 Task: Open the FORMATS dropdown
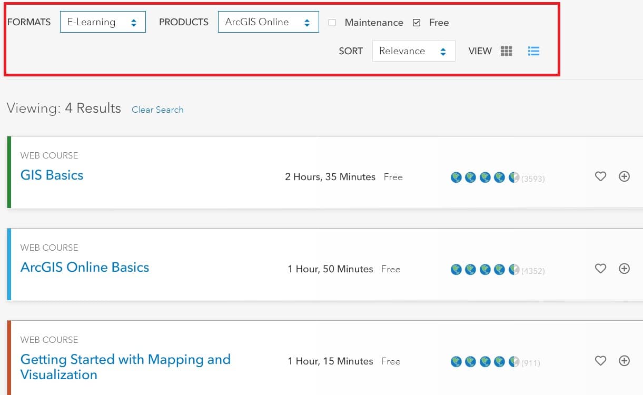(103, 22)
